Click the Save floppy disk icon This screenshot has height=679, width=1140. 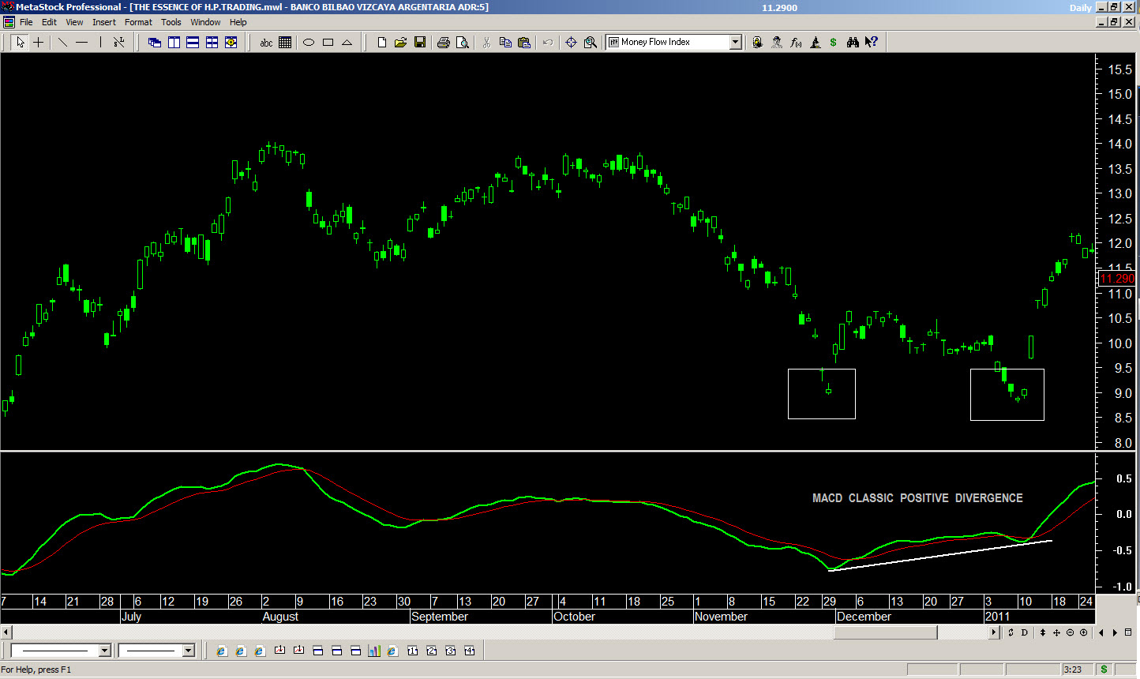[x=420, y=43]
